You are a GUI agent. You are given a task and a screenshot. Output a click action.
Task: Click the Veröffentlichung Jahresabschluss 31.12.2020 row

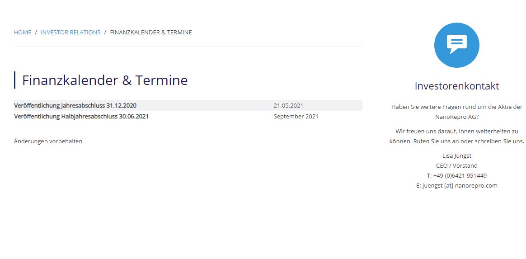(x=75, y=106)
